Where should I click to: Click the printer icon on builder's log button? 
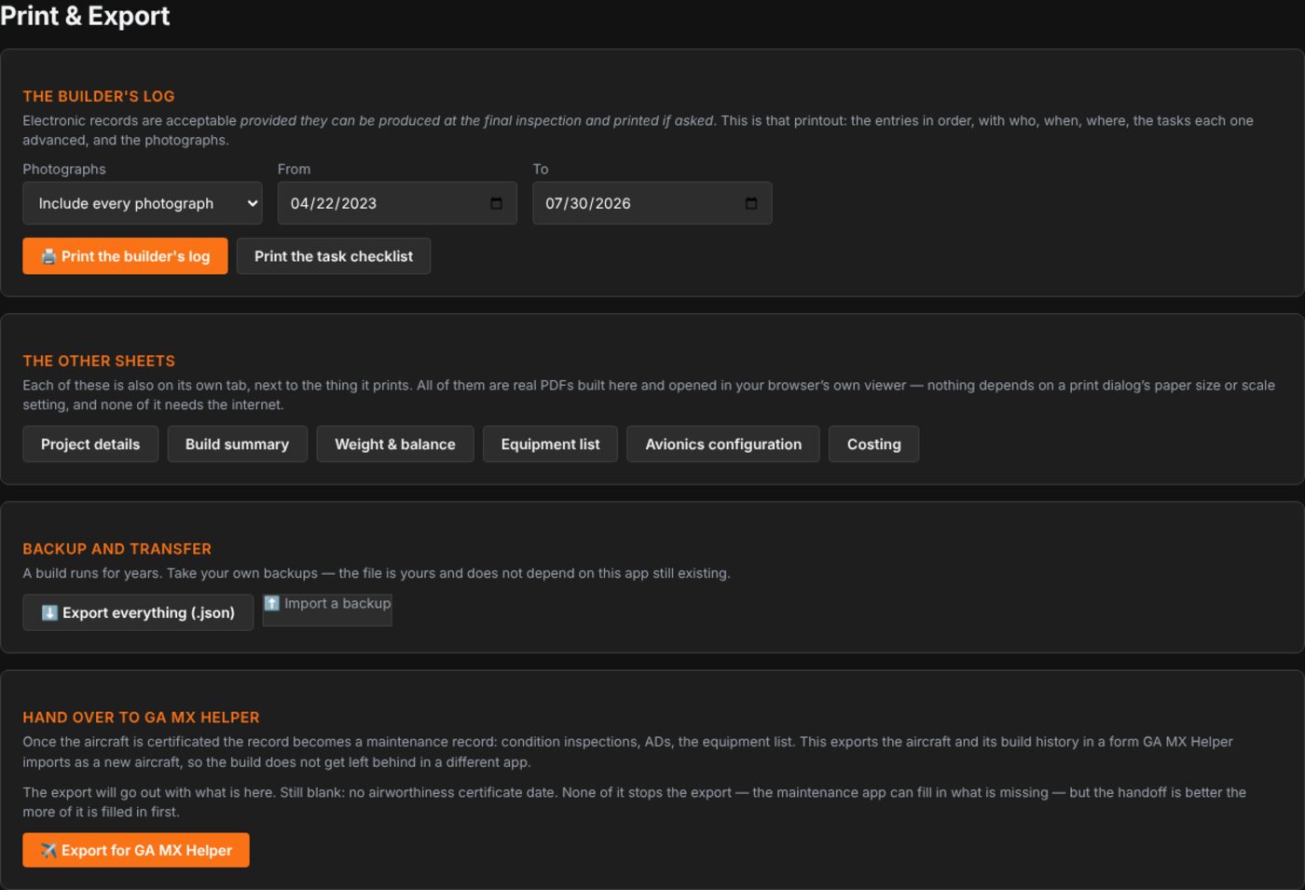click(48, 256)
